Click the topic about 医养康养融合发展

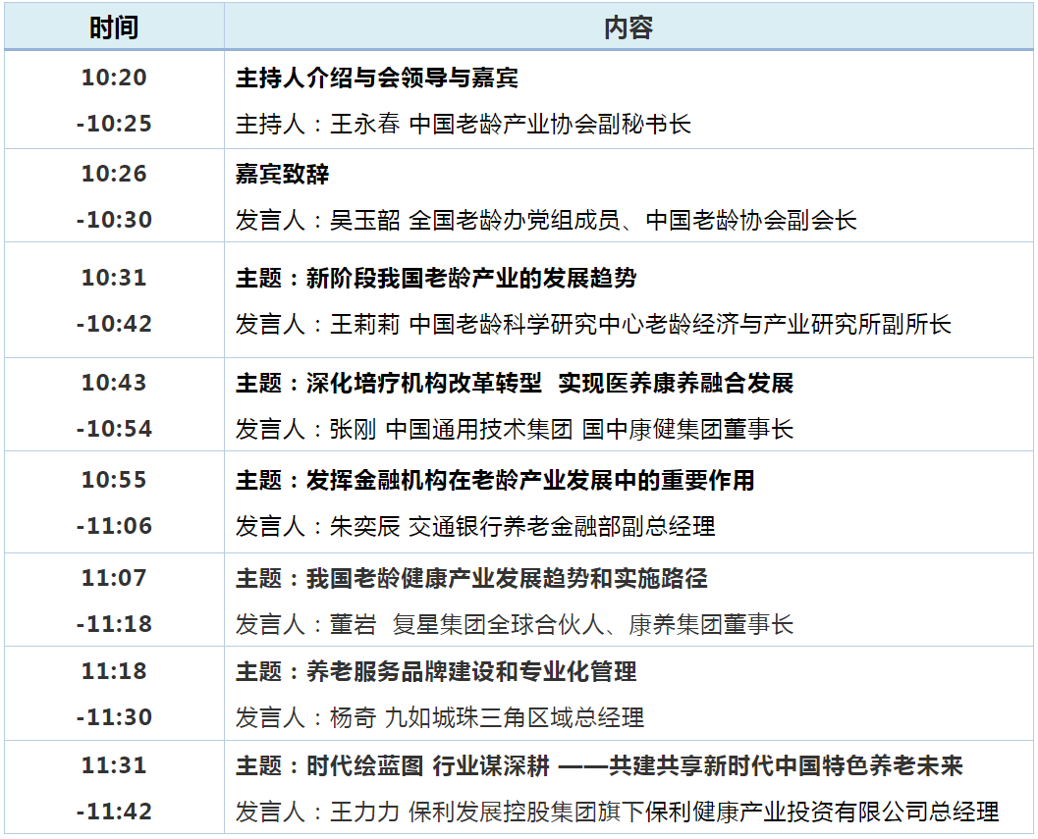coord(515,383)
